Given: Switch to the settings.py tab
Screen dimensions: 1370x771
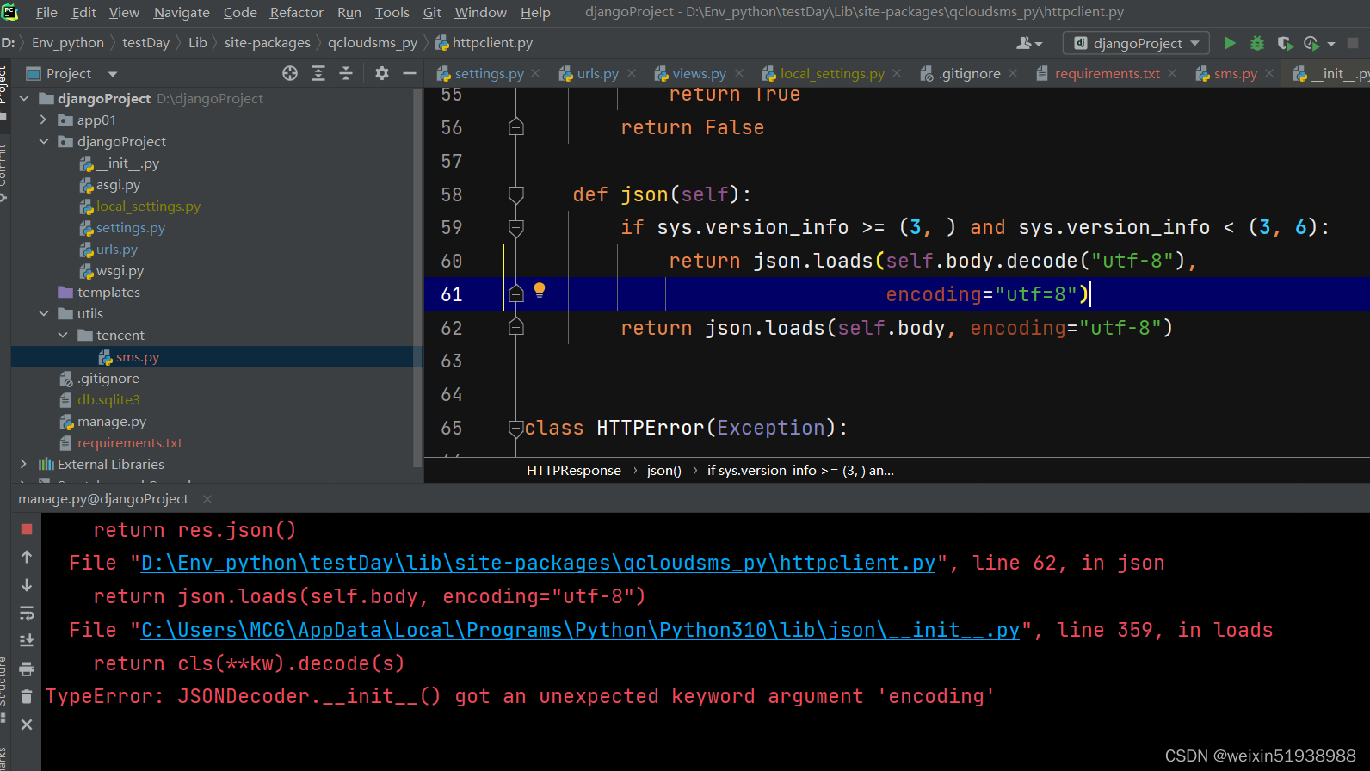Looking at the screenshot, I should 489,74.
